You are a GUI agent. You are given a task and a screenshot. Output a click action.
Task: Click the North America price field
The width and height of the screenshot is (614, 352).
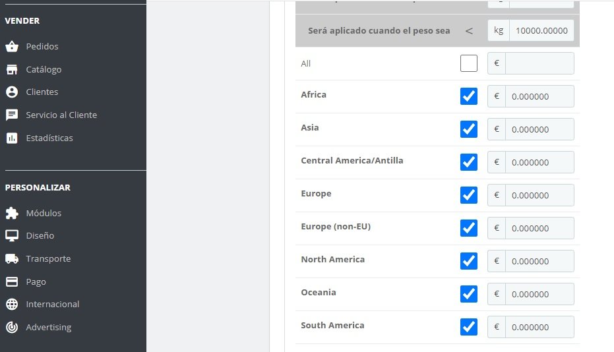click(539, 261)
